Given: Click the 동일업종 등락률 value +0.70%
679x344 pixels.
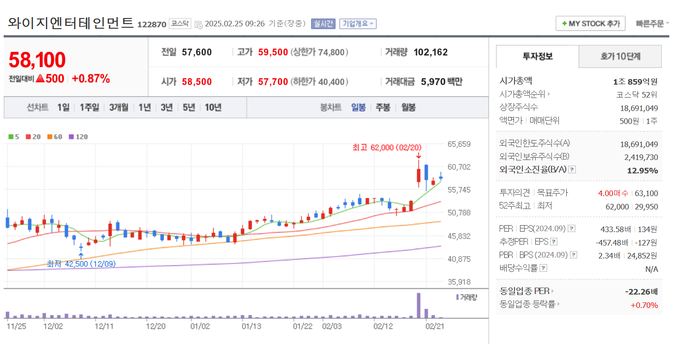Looking at the screenshot, I should coord(644,305).
